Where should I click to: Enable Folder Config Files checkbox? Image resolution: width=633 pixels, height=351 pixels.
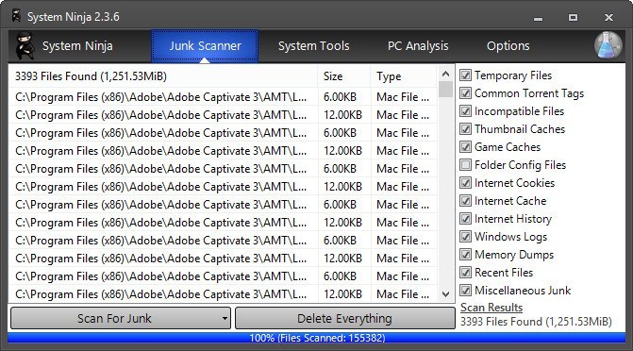click(x=465, y=165)
